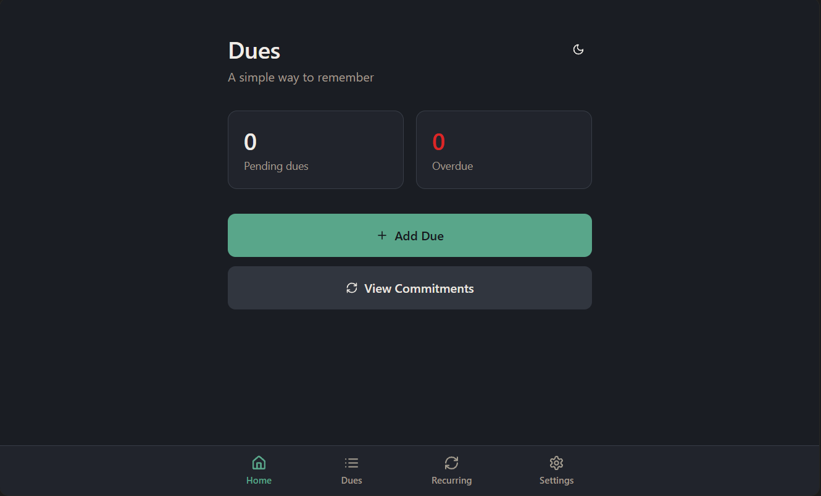Click the zero showing pending dues count
The height and width of the screenshot is (496, 821).
coord(250,141)
